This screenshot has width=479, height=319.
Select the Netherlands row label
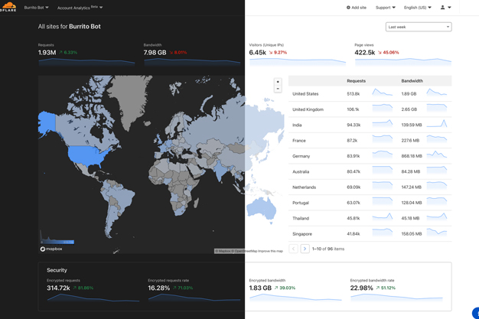[304, 187]
